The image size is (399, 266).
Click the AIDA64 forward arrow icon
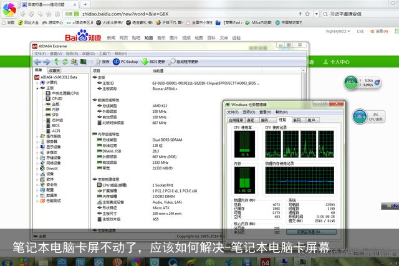(47, 62)
